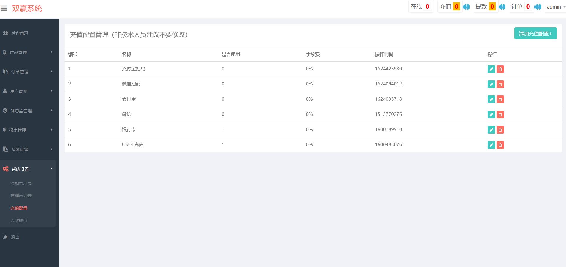Click the copy icon beside 订单管理
The height and width of the screenshot is (267, 566).
click(5, 72)
